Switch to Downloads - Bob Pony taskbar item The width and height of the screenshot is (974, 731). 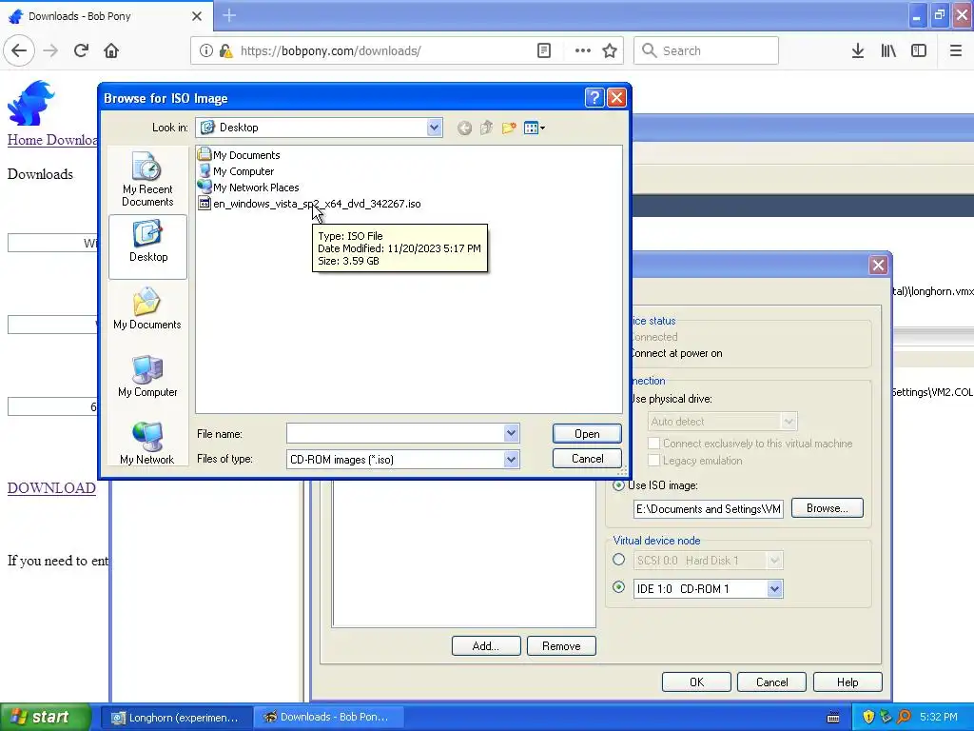coord(327,718)
